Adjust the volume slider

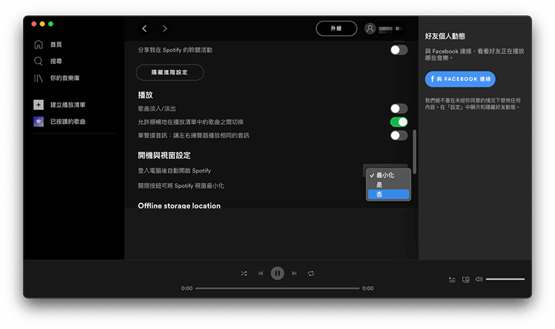tap(505, 280)
